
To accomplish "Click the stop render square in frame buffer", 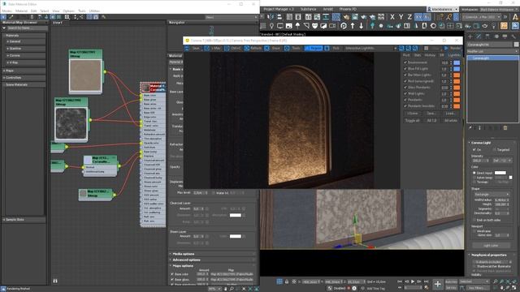I will pos(426,49).
